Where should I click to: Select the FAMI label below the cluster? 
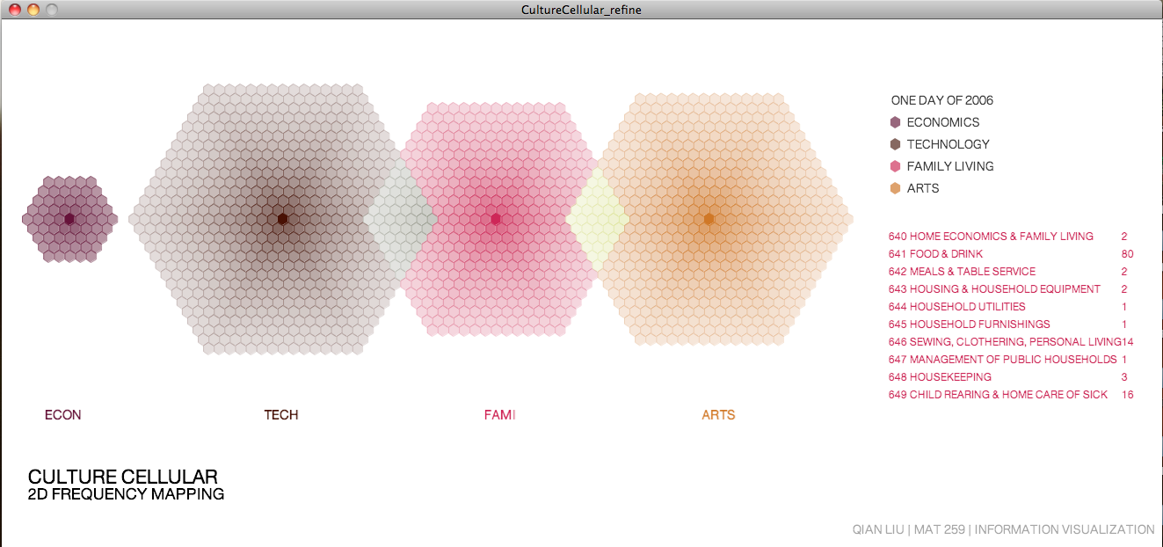pyautogui.click(x=500, y=415)
